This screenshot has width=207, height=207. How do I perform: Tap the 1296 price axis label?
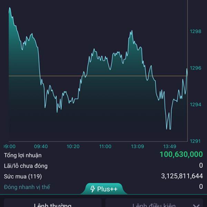coord(196,68)
